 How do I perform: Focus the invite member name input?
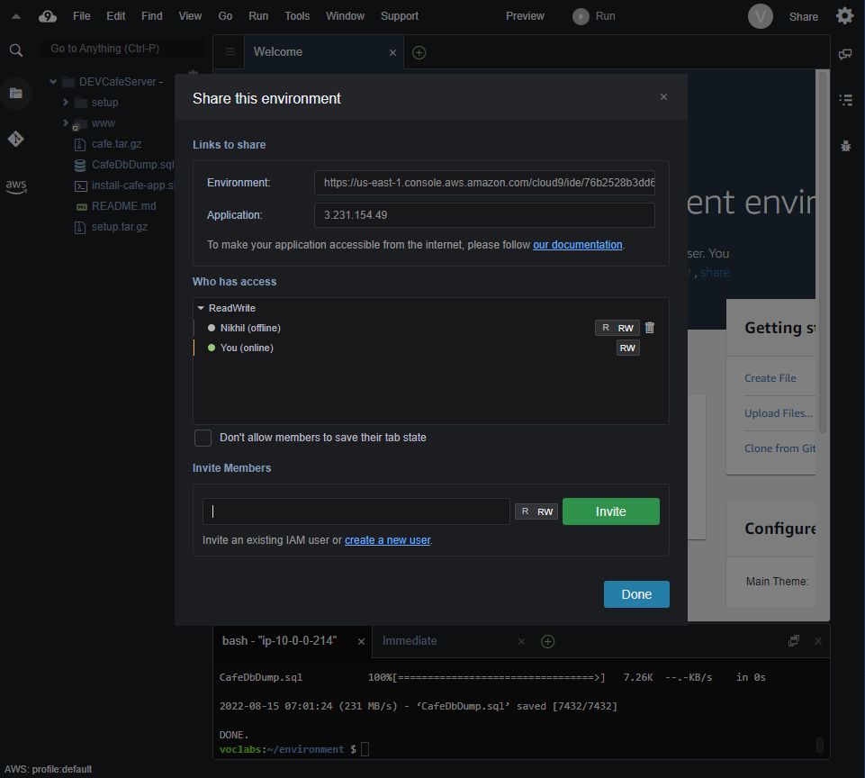[356, 511]
